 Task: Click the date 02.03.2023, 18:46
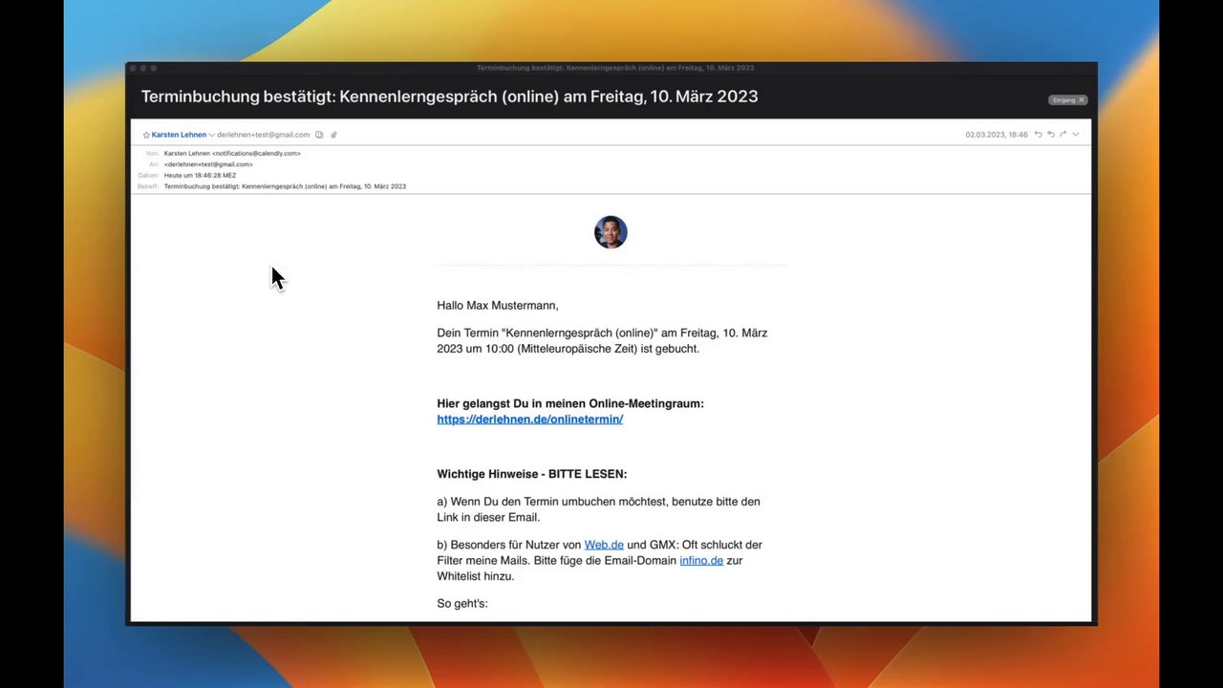(x=997, y=135)
